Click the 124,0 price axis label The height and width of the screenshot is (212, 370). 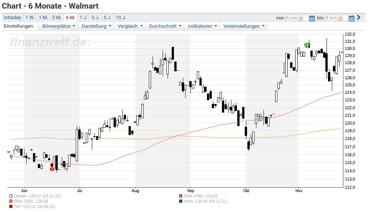[x=350, y=92]
